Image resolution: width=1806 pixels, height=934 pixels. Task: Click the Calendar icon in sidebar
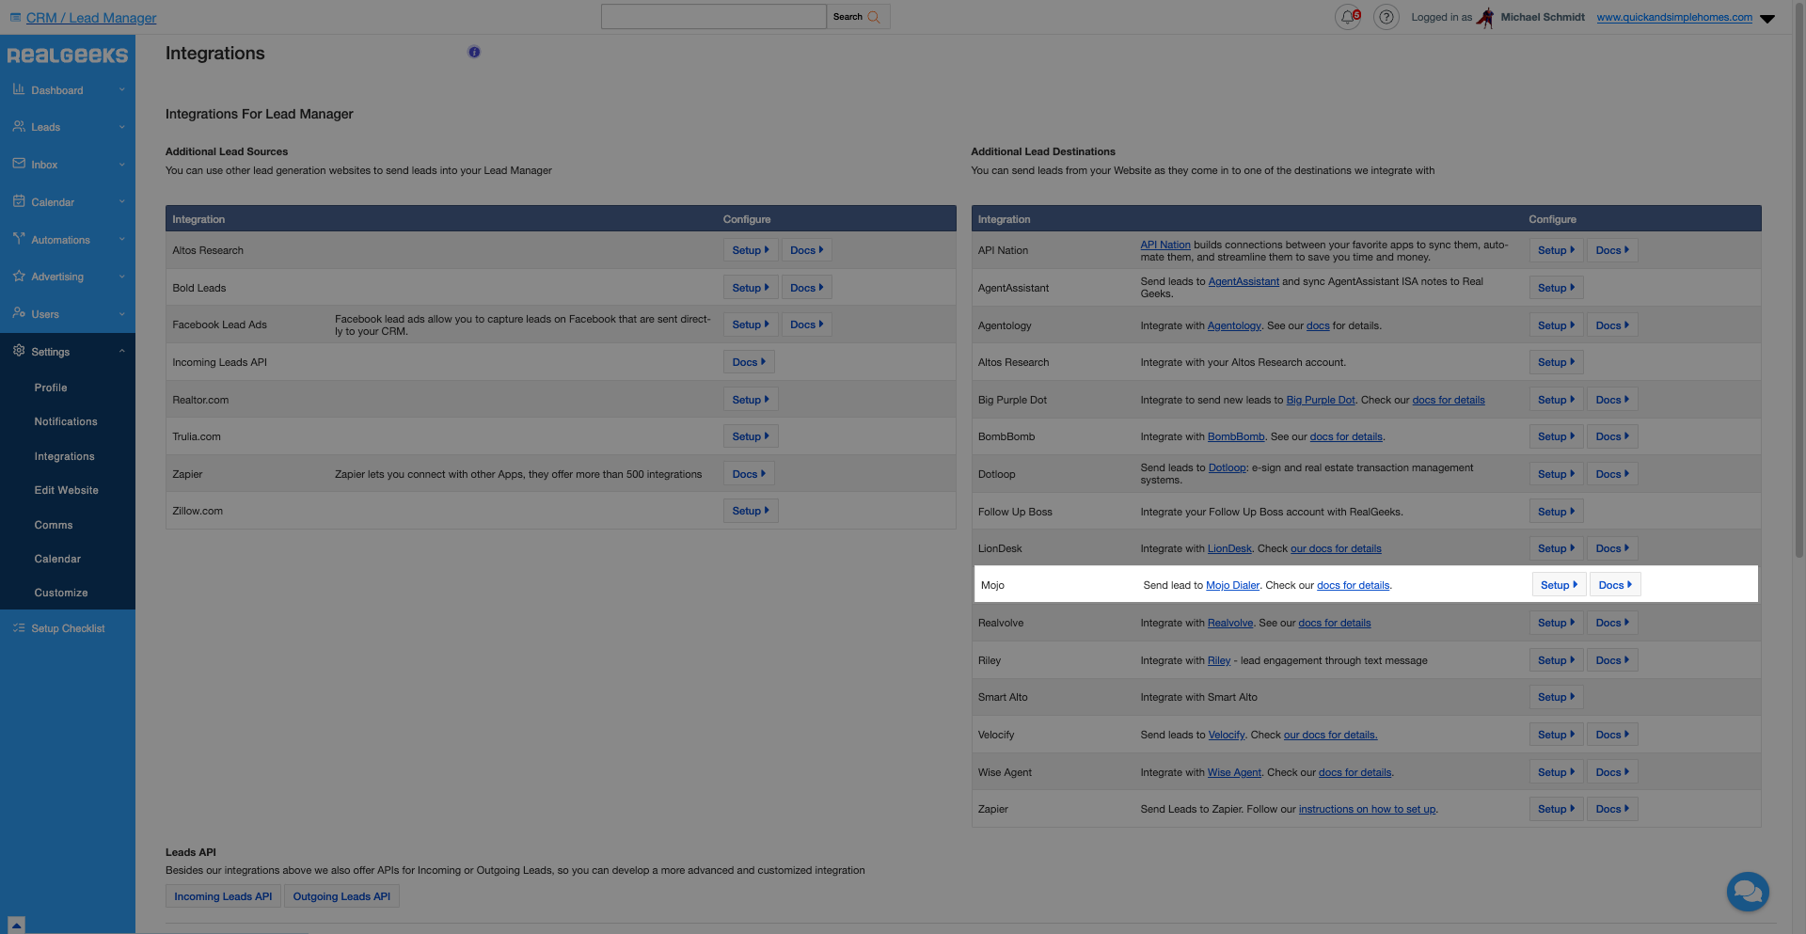point(19,201)
